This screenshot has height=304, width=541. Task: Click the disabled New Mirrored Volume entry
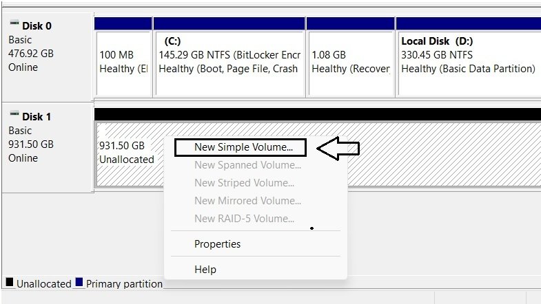(x=247, y=201)
